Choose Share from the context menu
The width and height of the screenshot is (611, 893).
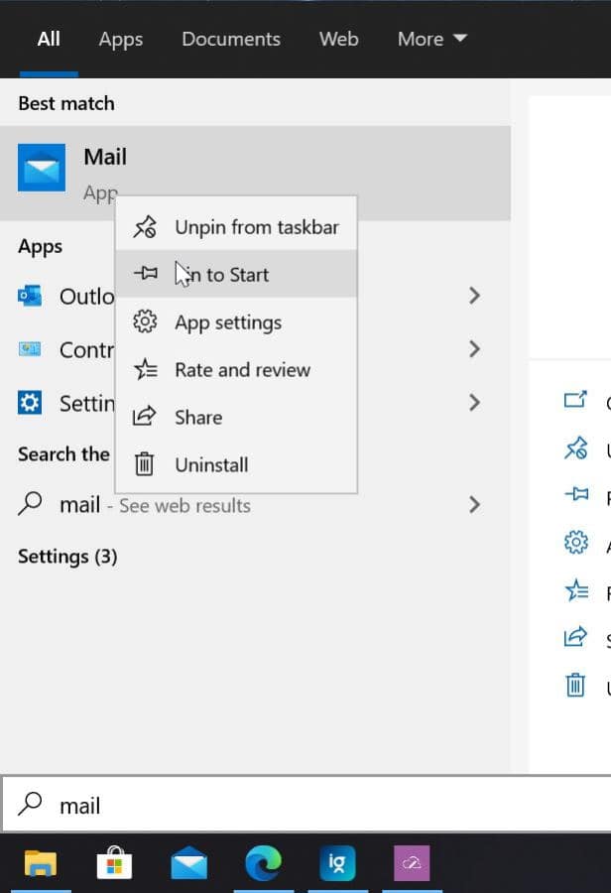[x=236, y=417]
